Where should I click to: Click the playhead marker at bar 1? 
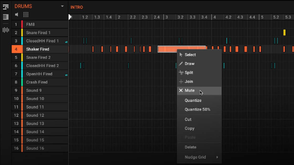click(70, 17)
